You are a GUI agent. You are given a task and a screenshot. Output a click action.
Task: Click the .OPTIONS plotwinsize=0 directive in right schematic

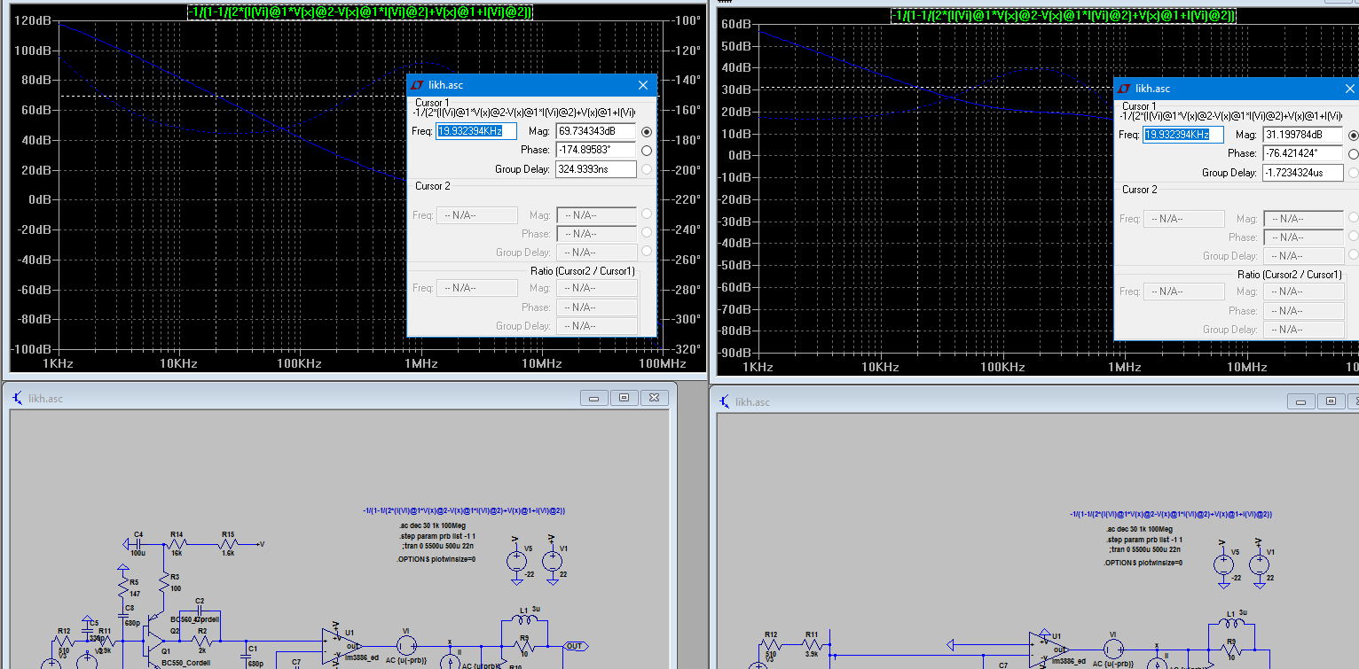[x=1143, y=564]
